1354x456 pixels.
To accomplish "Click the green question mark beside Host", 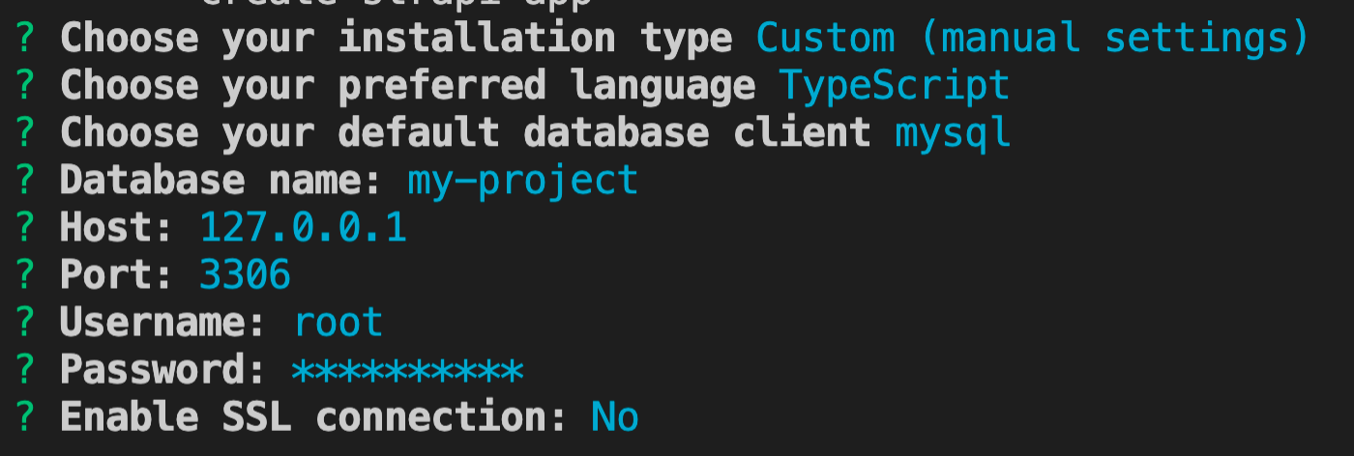I will tap(26, 228).
